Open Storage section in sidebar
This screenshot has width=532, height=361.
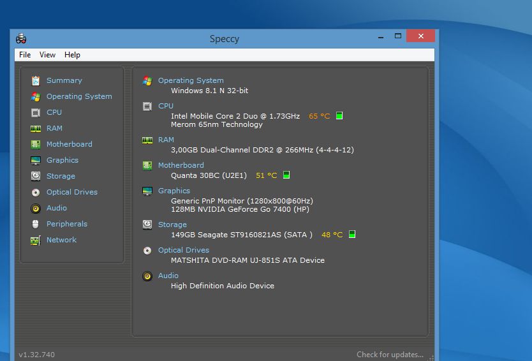[x=61, y=176]
